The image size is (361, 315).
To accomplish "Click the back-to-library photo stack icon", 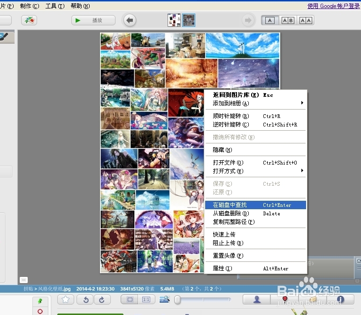I will click(29, 20).
